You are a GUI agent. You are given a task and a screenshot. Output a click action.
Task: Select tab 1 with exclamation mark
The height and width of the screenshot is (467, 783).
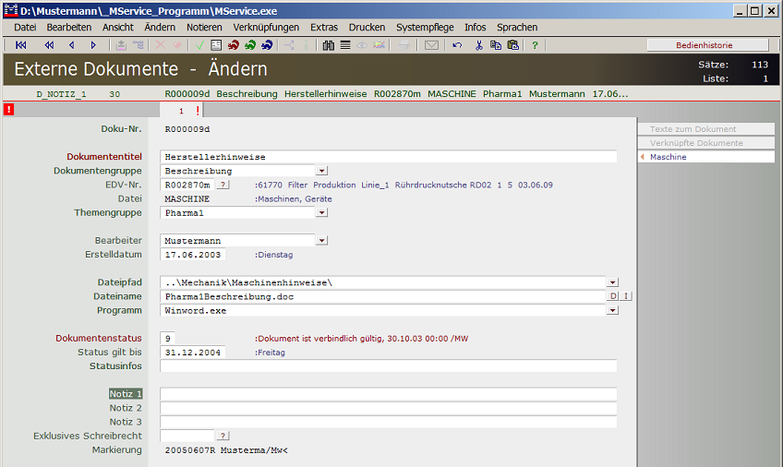click(182, 110)
